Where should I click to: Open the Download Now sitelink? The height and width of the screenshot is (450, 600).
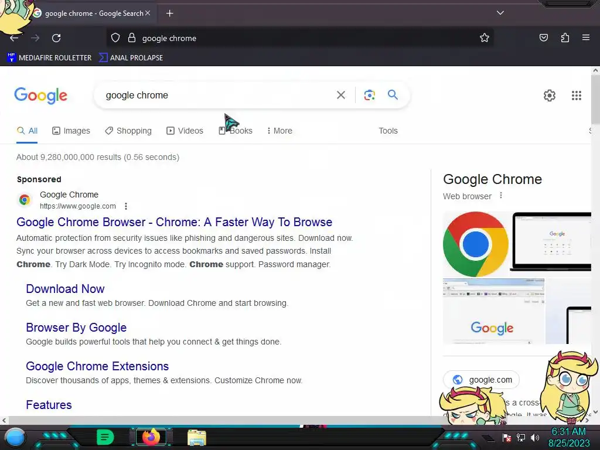pyautogui.click(x=65, y=289)
